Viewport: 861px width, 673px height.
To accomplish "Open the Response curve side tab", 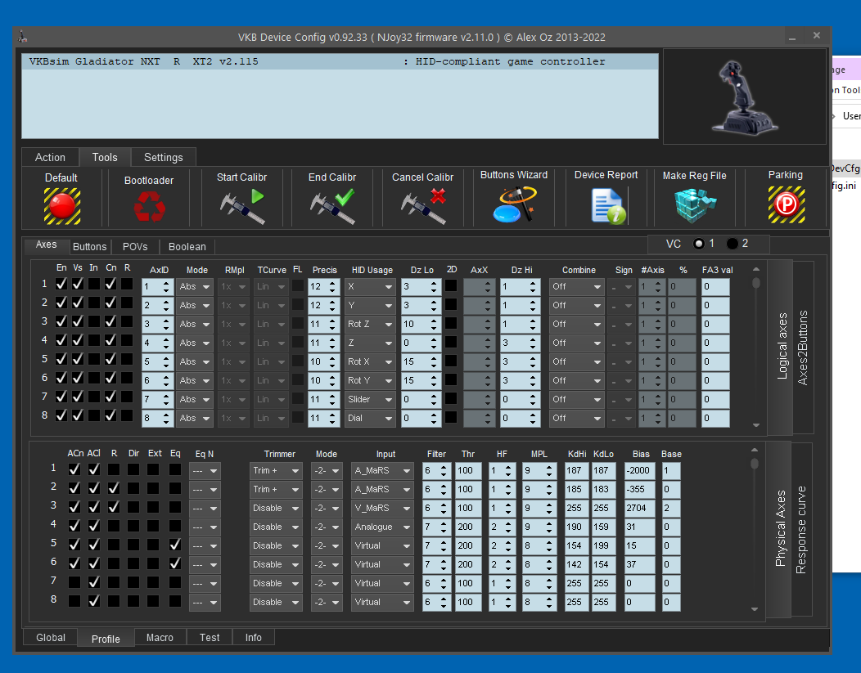I will click(x=801, y=529).
